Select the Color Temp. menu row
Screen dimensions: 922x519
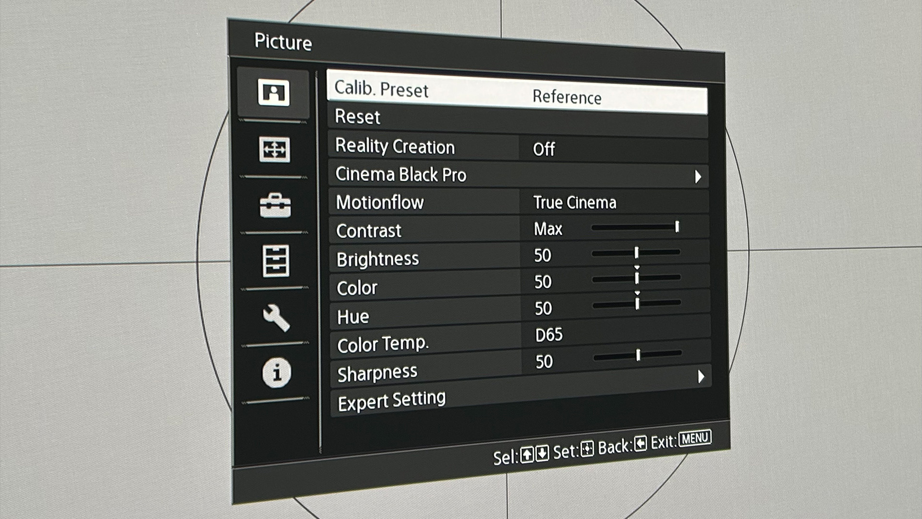coord(383,345)
